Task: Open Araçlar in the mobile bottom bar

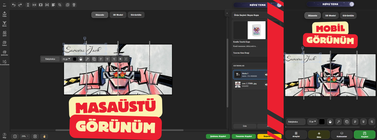Action: point(296,135)
